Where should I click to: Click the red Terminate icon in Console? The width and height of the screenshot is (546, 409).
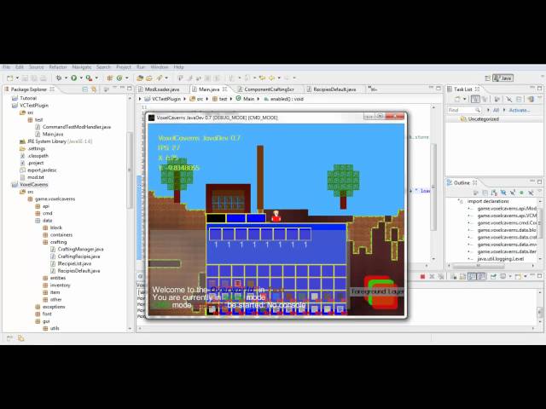click(x=422, y=277)
